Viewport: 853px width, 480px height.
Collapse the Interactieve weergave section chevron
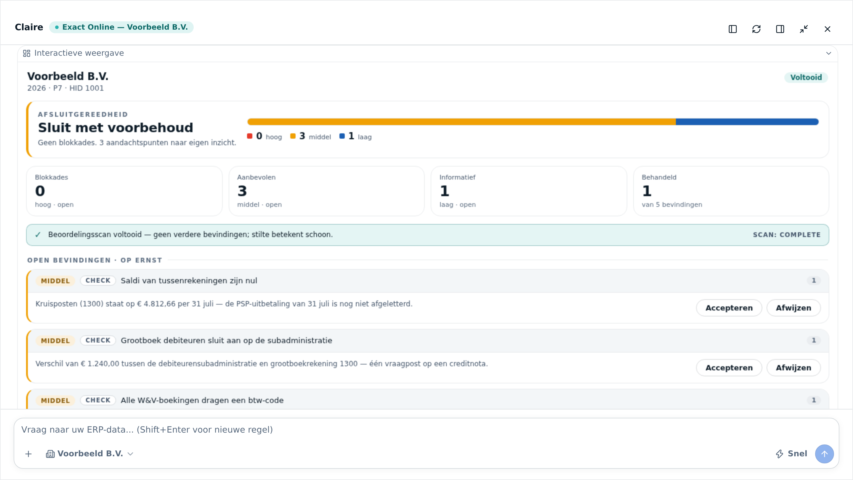click(828, 53)
